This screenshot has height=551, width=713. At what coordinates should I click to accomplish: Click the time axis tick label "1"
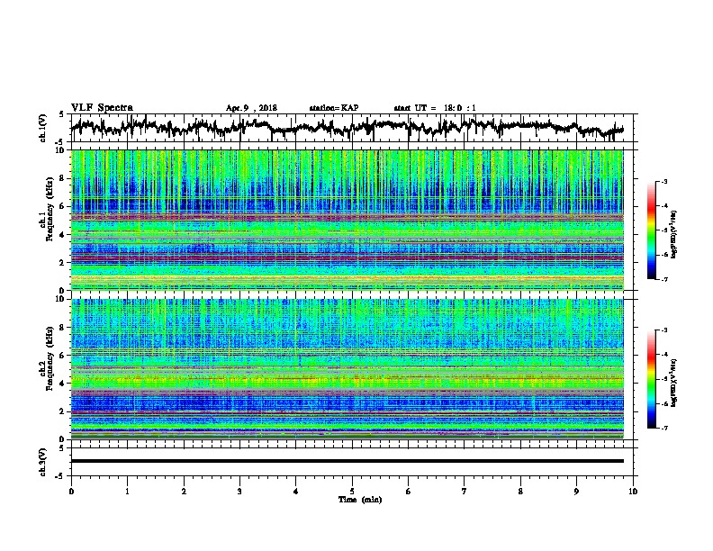click(127, 492)
